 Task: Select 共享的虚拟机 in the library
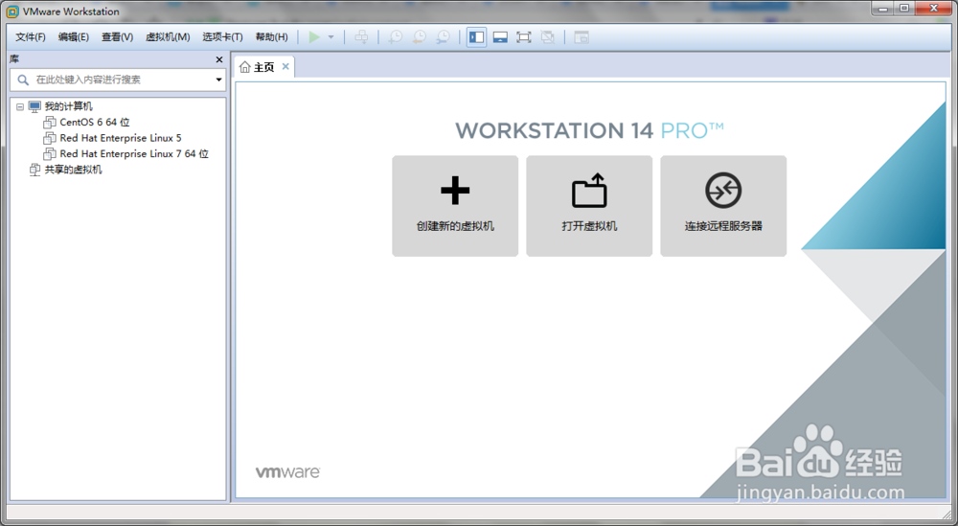(74, 170)
